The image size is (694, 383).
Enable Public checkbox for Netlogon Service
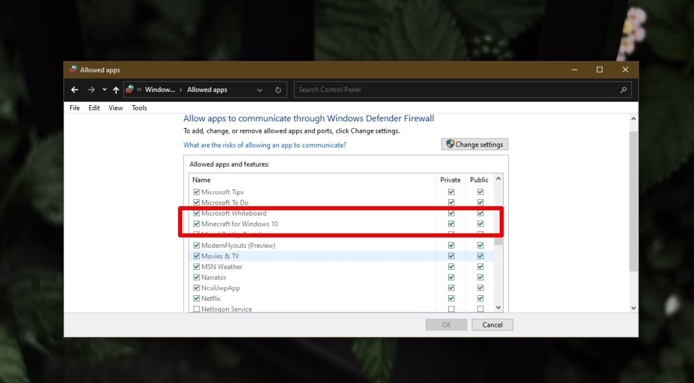coord(480,309)
